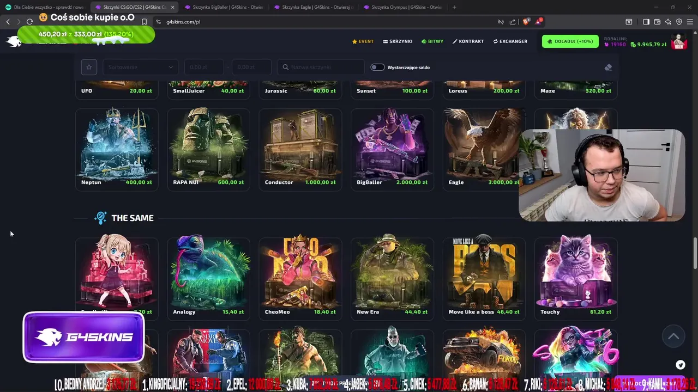This screenshot has width=698, height=392.
Task: Open the KONTRAKT menu item
Action: (468, 41)
